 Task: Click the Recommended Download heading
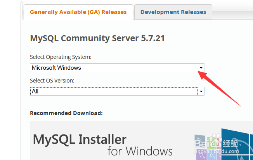pos(66,113)
